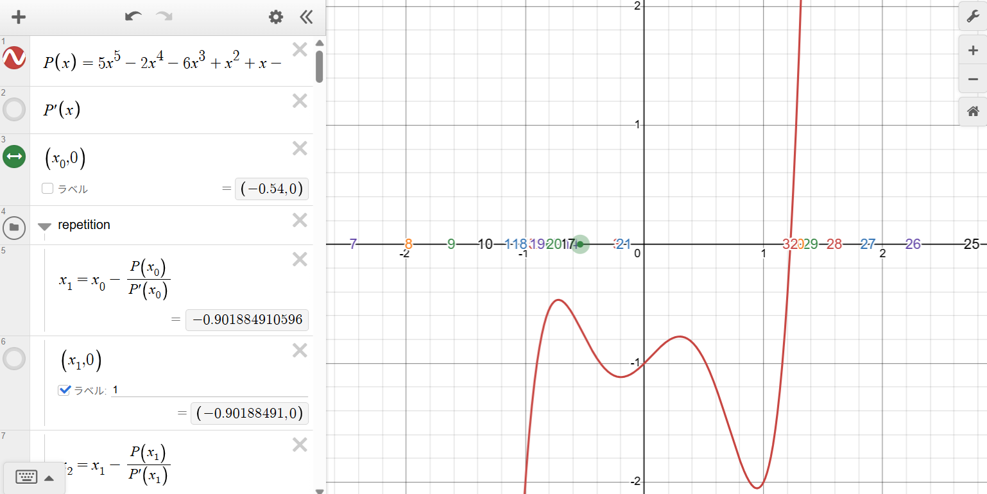Click the green point labeled 29

click(x=811, y=244)
